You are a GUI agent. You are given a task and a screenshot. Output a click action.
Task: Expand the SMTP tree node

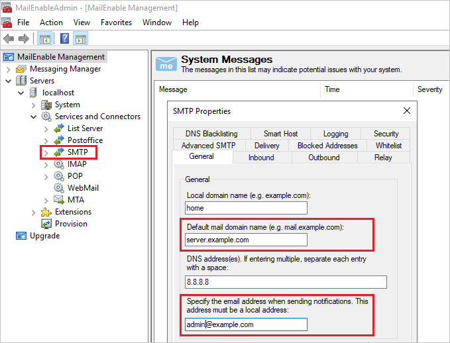[x=46, y=152]
